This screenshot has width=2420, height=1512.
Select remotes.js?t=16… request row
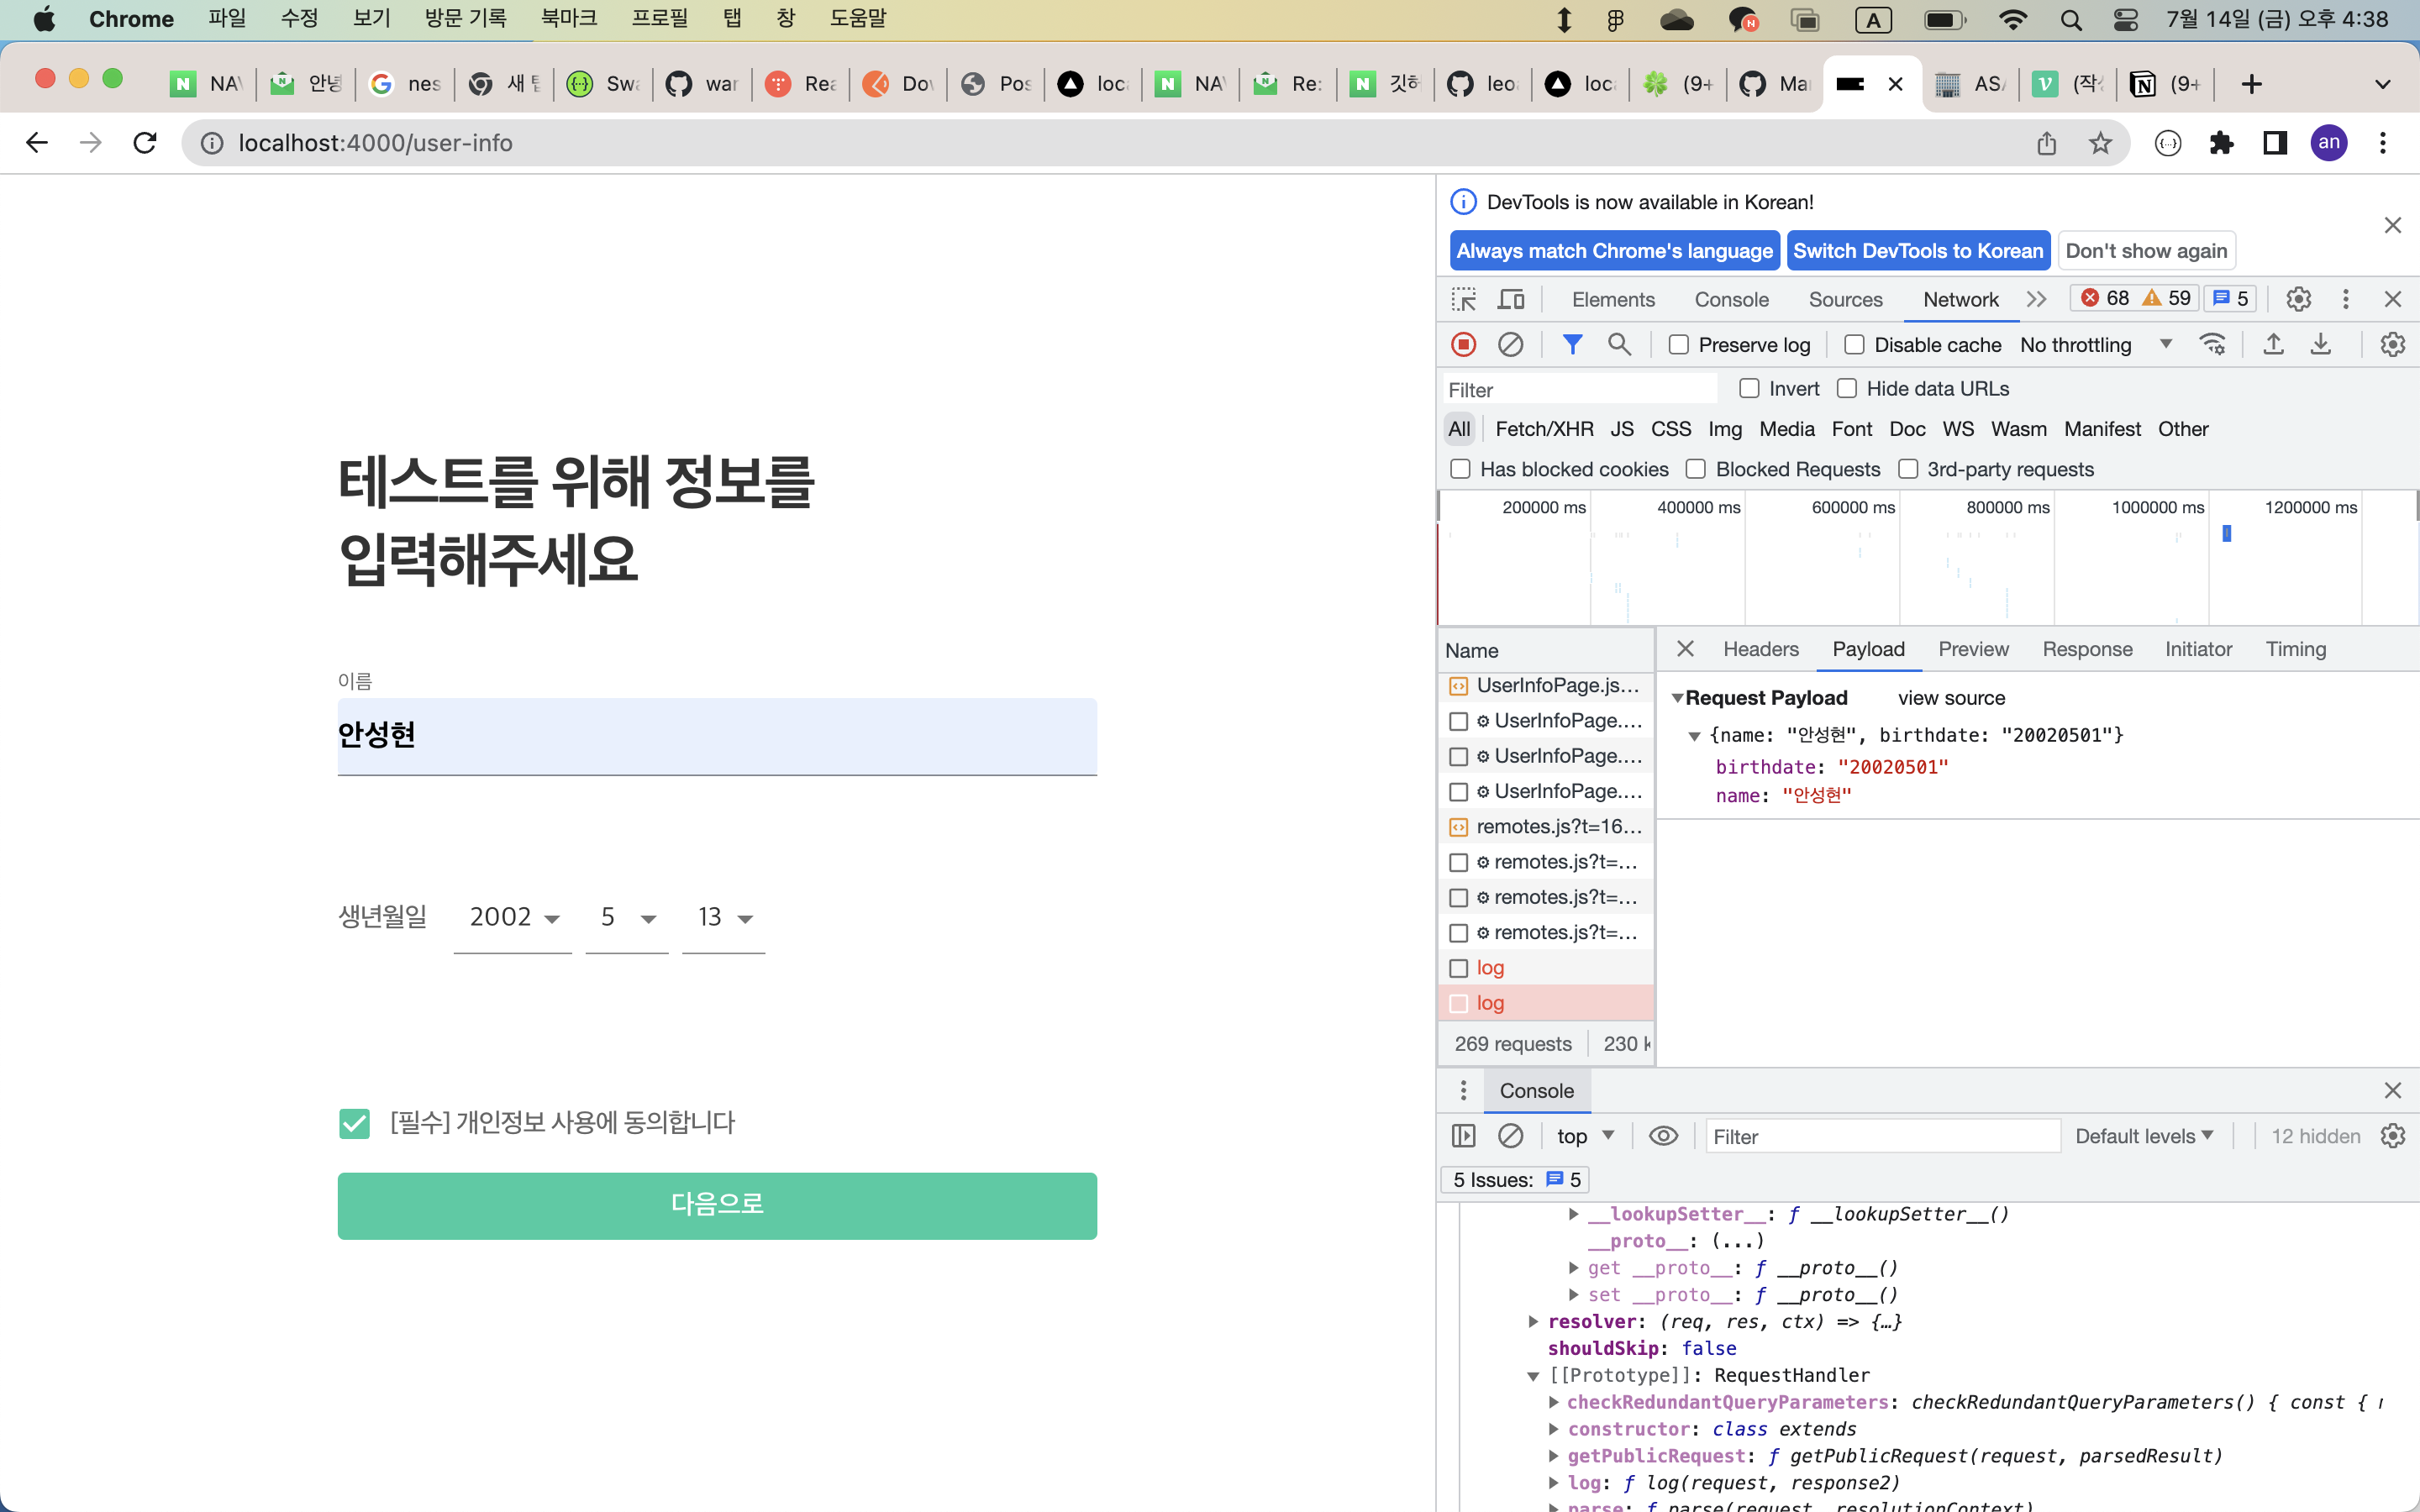coord(1546,826)
